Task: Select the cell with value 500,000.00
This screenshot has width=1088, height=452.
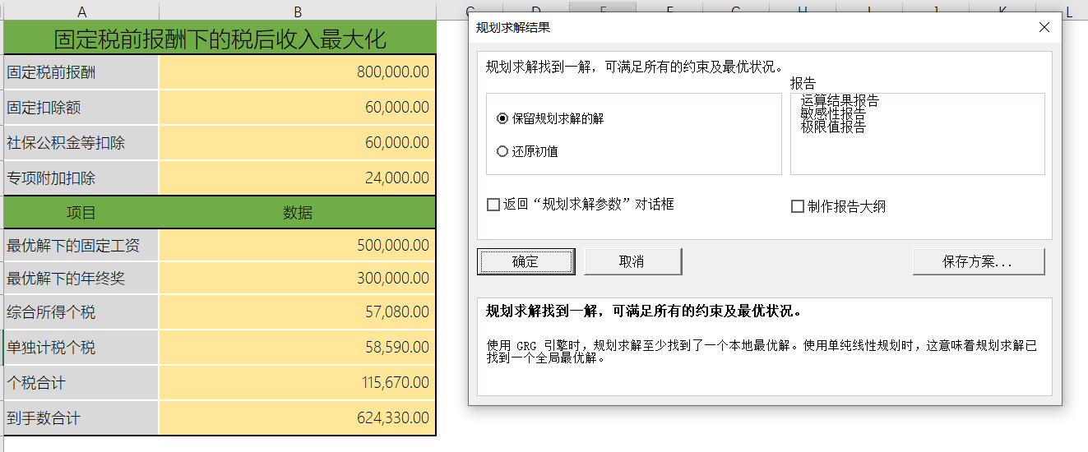Action: (298, 245)
